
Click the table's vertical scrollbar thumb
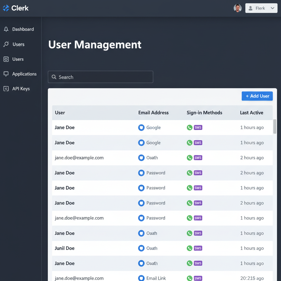pos(275,126)
